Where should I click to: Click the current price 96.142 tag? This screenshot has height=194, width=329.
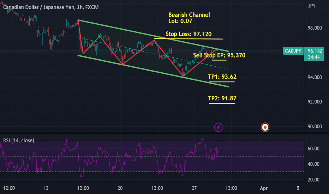(x=315, y=51)
